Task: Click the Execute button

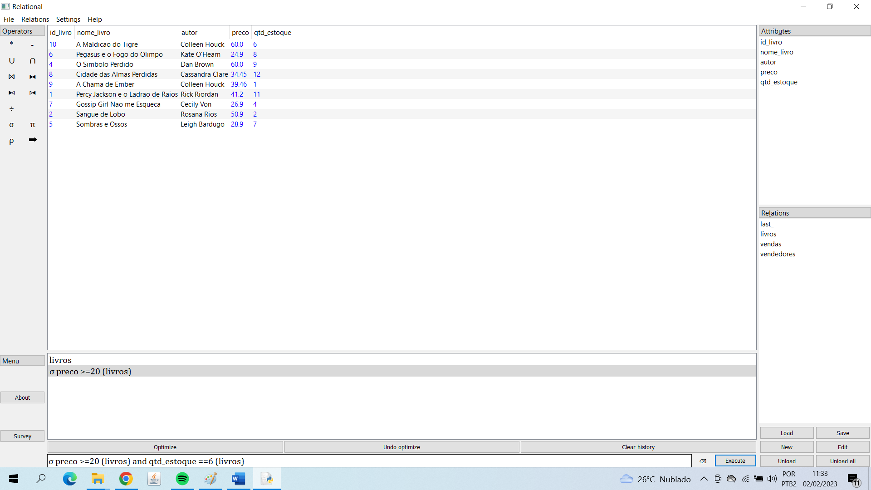Action: [x=735, y=461]
